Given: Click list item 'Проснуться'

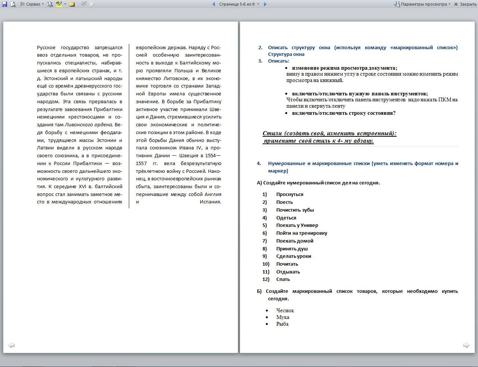Looking at the screenshot, I should (290, 194).
